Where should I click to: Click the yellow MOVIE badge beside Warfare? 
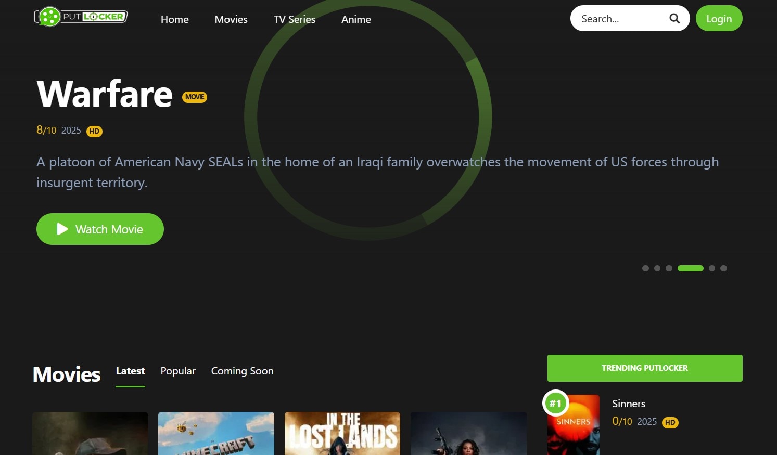coord(195,97)
